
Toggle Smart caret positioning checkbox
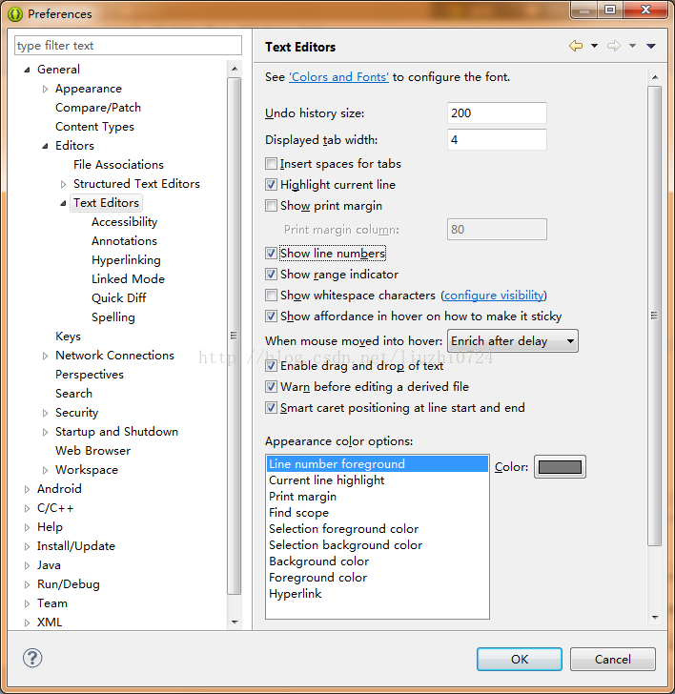pyautogui.click(x=271, y=408)
